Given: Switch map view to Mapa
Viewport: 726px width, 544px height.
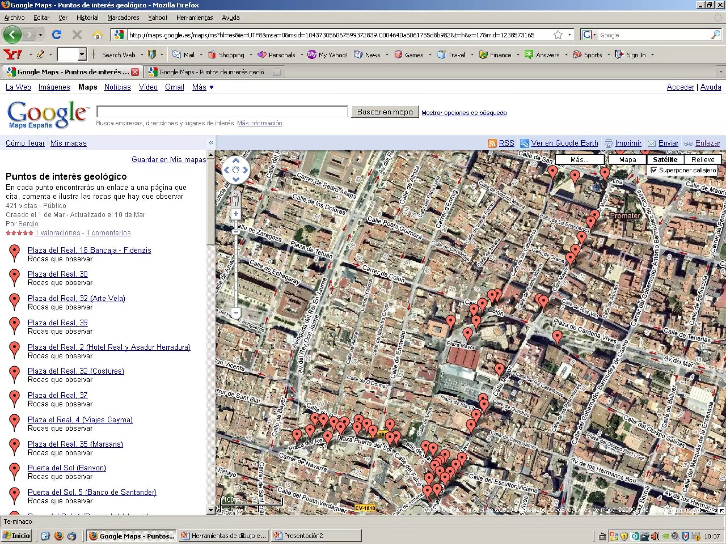Looking at the screenshot, I should pyautogui.click(x=627, y=159).
